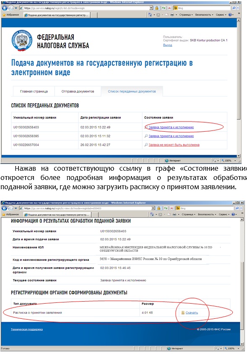Screen dimensions: 247x354
Task: Expand the Безопасность menu in the results-page browser
Action: 207,214
